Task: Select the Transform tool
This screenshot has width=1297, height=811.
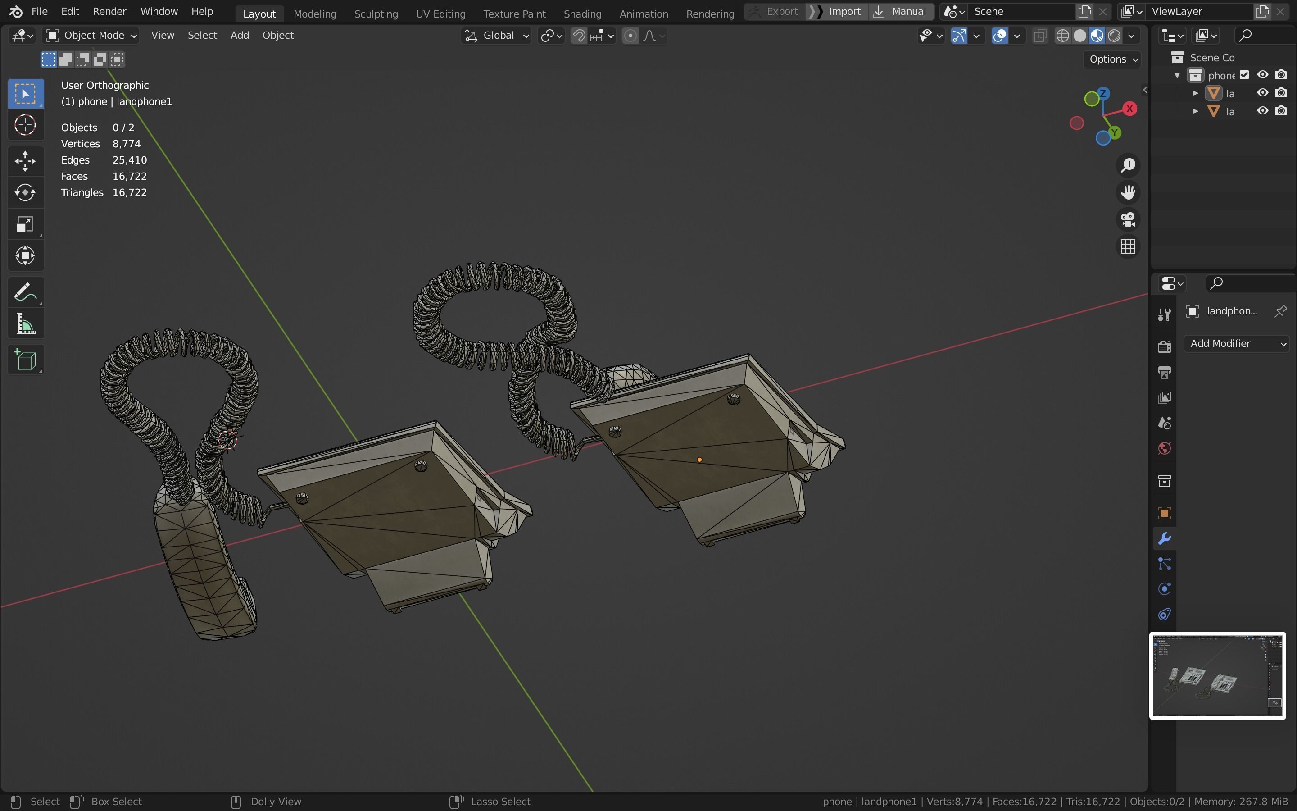Action: pyautogui.click(x=25, y=256)
